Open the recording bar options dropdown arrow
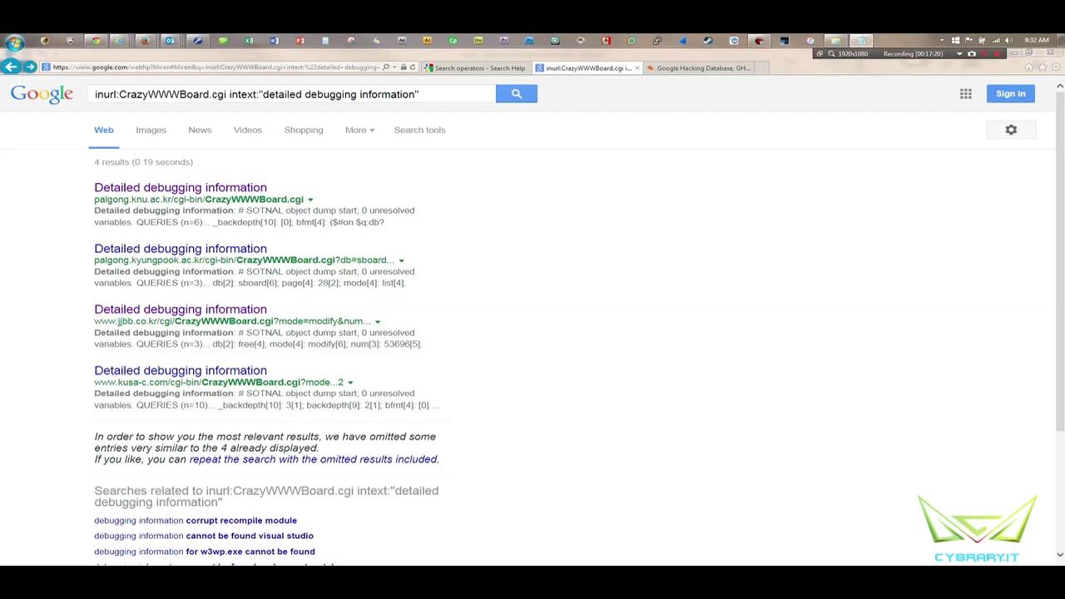The height and width of the screenshot is (599, 1065). point(958,53)
